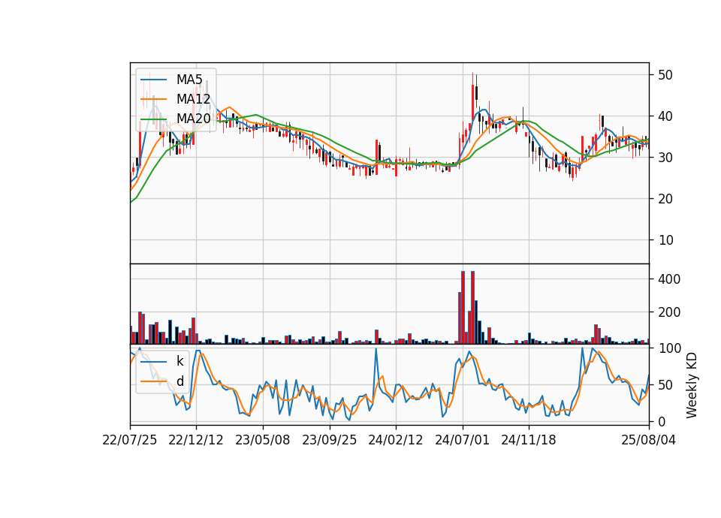Click the KD axis value 50
The width and height of the screenshot is (721, 518).
(x=665, y=385)
